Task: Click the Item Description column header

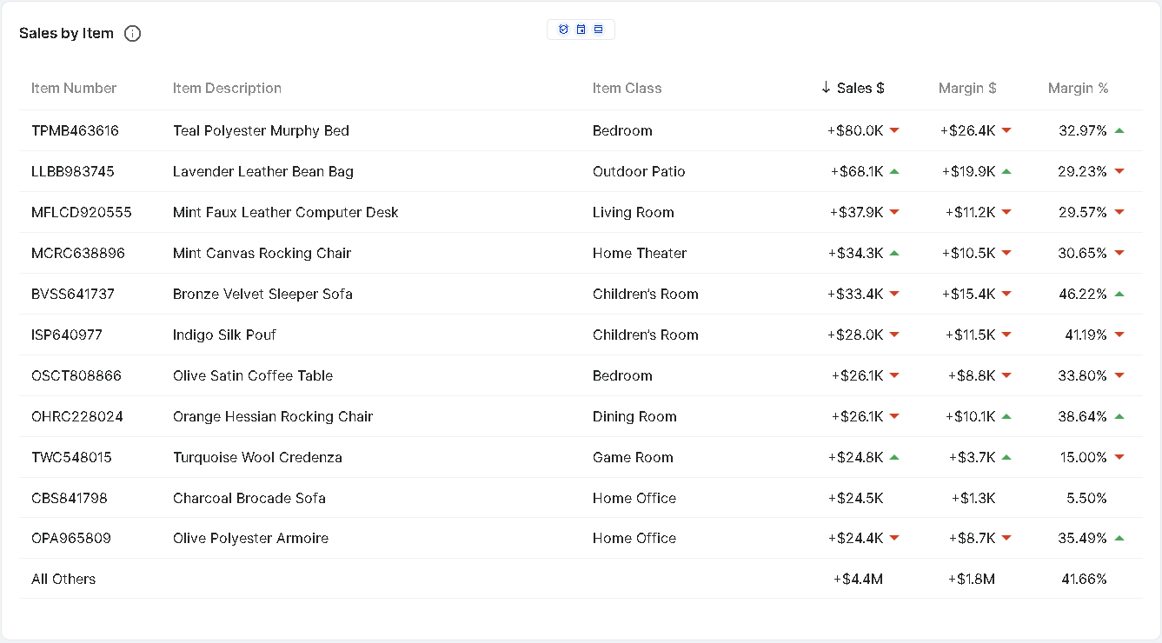Action: (x=227, y=88)
